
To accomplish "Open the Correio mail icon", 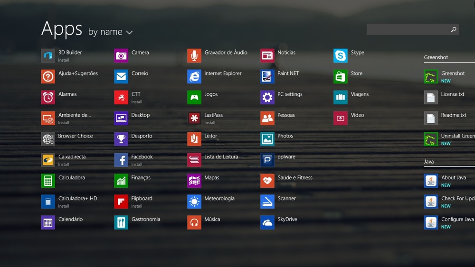I will (x=121, y=76).
